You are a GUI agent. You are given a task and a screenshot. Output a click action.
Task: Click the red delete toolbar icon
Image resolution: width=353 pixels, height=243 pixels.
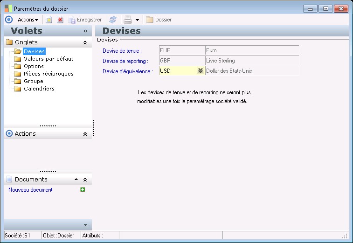pyautogui.click(x=60, y=20)
